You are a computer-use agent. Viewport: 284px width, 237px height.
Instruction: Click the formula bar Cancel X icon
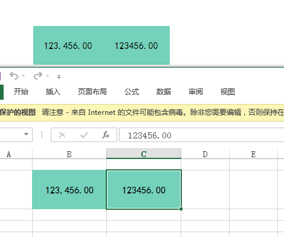coord(62,135)
